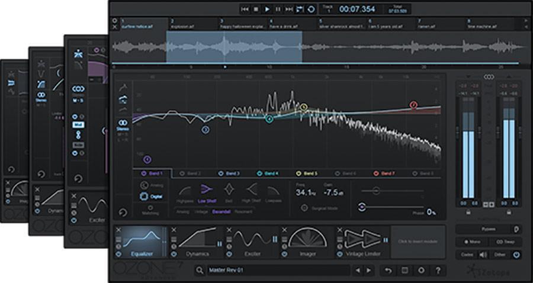This screenshot has height=283, width=533.
Task: Open the Exciter module thumbnail
Action: [x=252, y=242]
